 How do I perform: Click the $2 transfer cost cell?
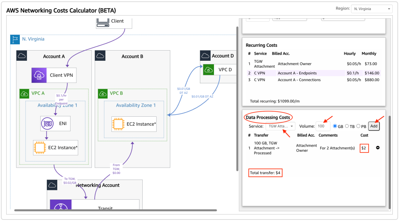[x=364, y=148]
